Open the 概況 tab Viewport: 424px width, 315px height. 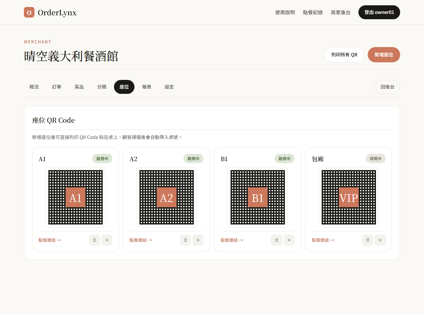(34, 87)
